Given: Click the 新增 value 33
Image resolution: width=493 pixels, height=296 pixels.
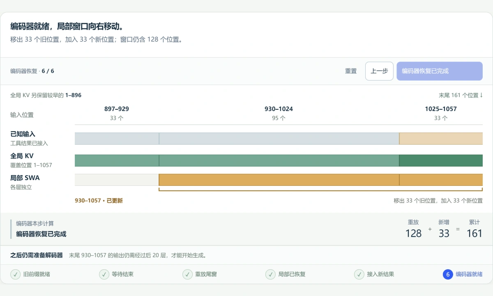Looking at the screenshot, I should (x=444, y=234).
